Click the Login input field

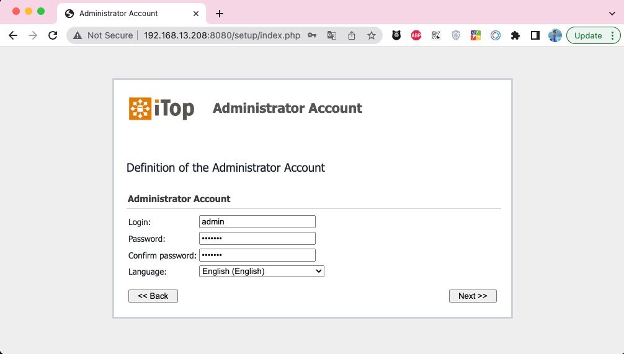click(257, 221)
